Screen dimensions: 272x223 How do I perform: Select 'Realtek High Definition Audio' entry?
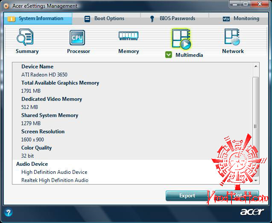click(55, 180)
